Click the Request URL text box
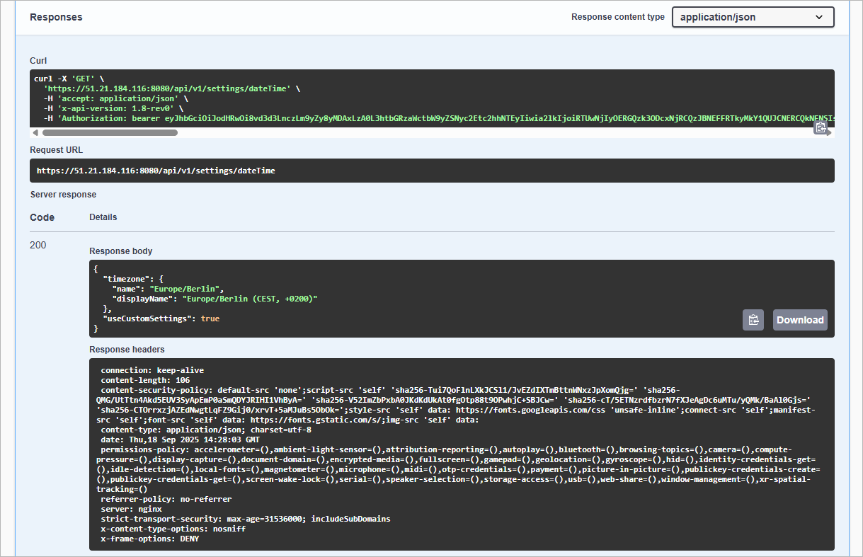Viewport: 863px width, 557px height. (432, 171)
